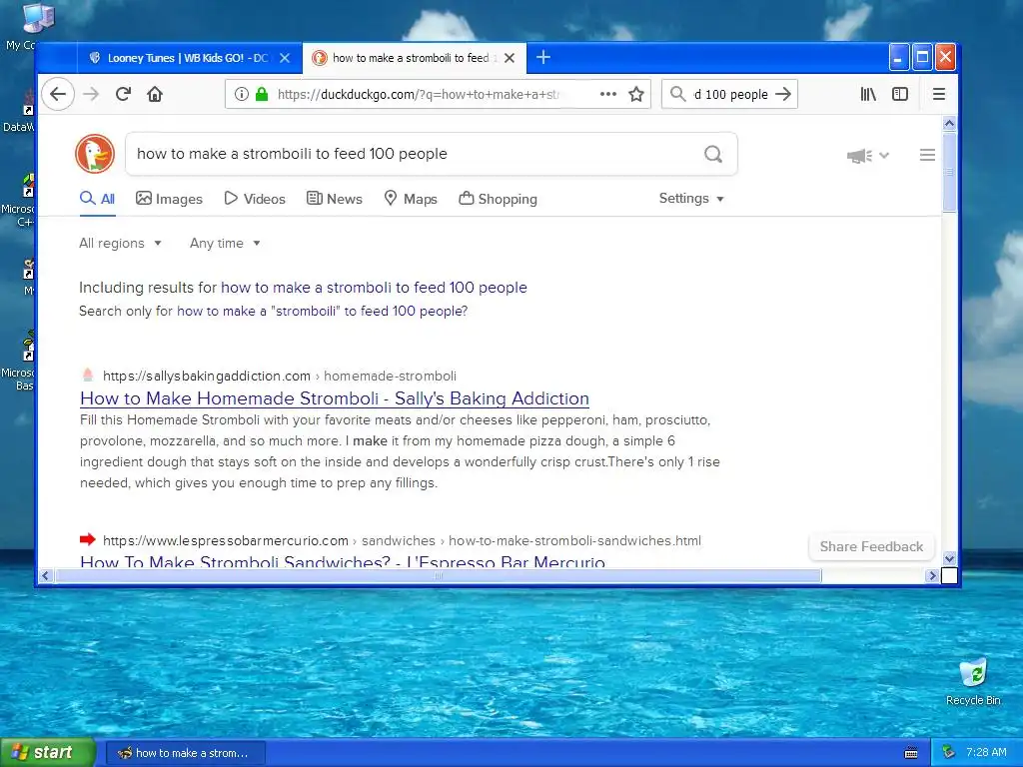Open DuckDuckGo side hamburger menu

[927, 155]
